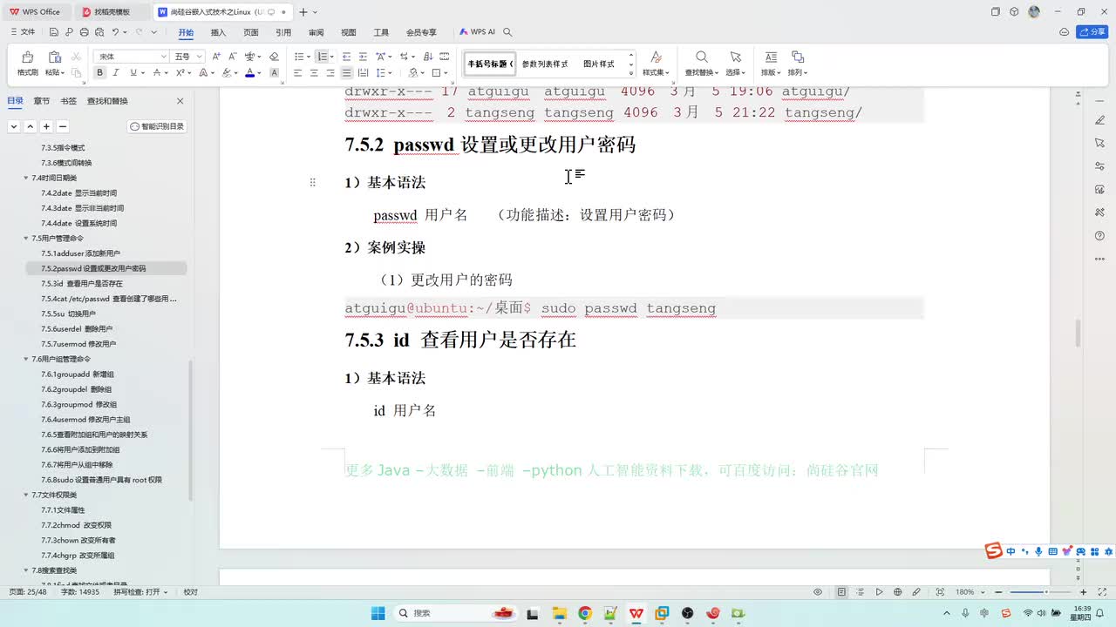Add outline level with plus icon
The image size is (1116, 627).
46,126
